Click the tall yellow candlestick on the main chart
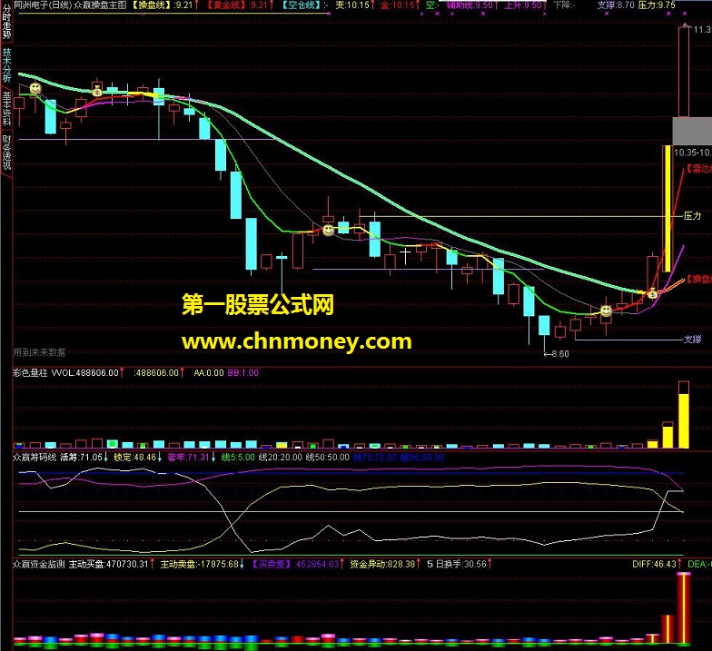The width and height of the screenshot is (712, 651). tap(667, 209)
